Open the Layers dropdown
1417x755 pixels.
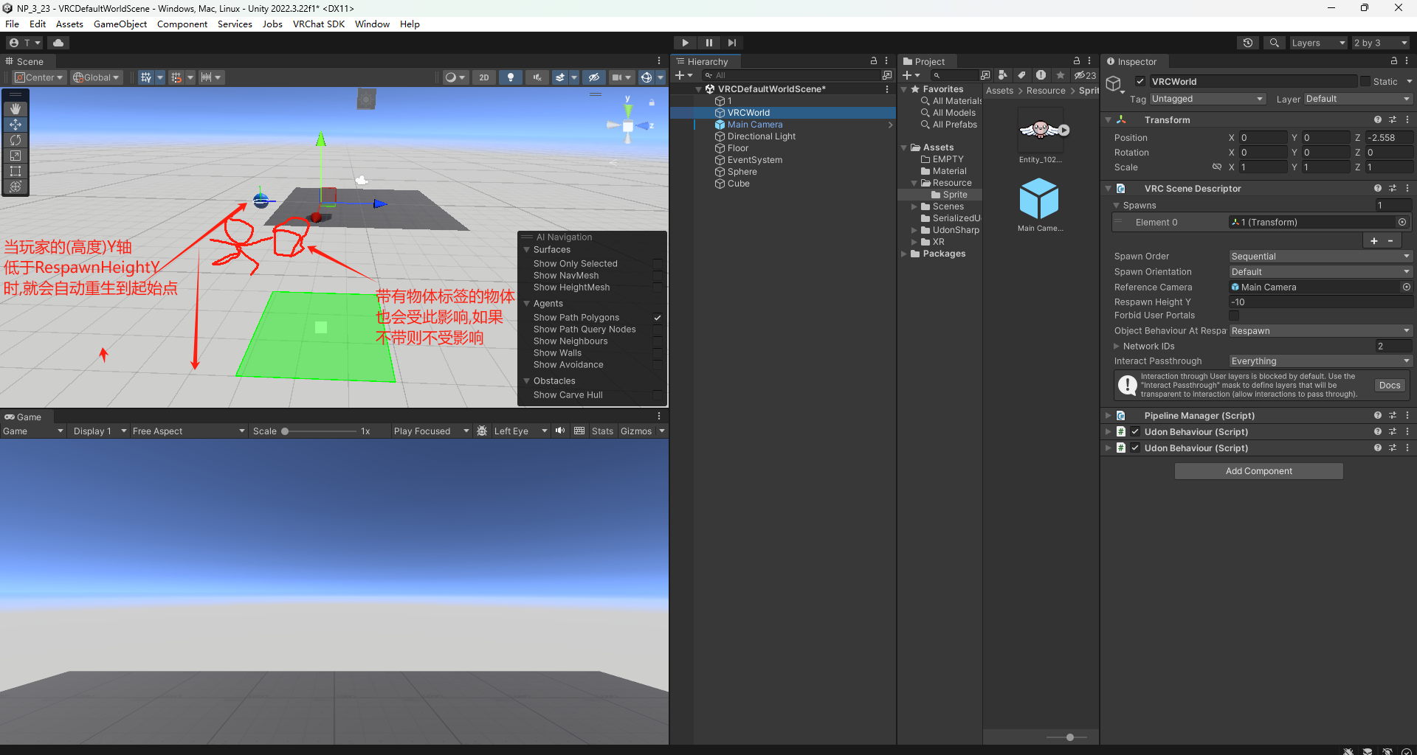tap(1318, 43)
